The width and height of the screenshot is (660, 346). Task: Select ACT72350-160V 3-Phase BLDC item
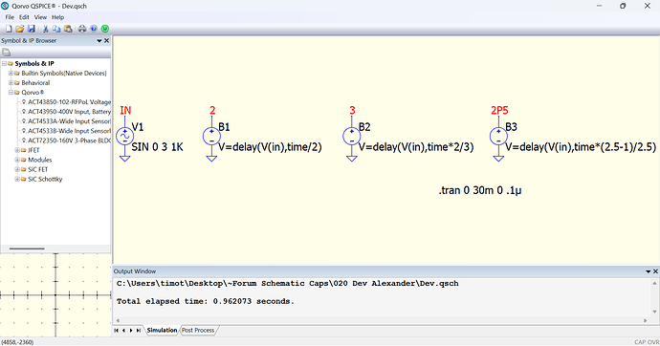coord(70,141)
